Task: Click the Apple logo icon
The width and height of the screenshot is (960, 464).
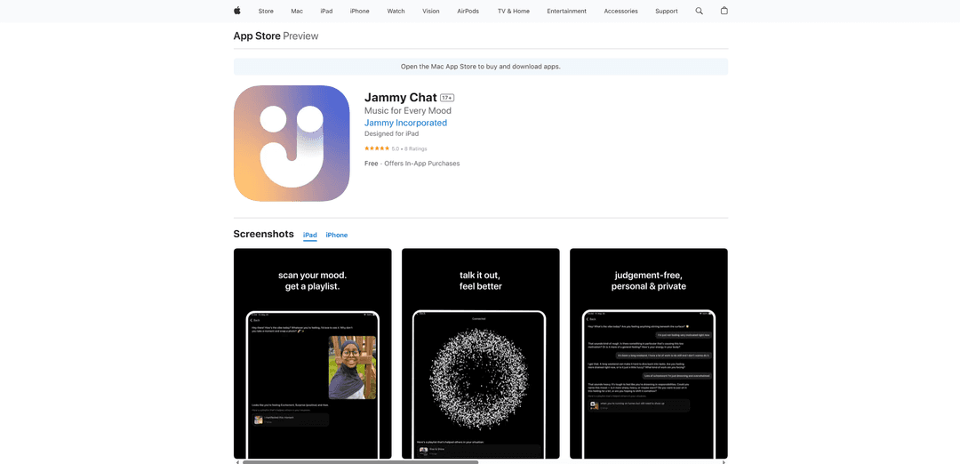Action: pos(237,11)
